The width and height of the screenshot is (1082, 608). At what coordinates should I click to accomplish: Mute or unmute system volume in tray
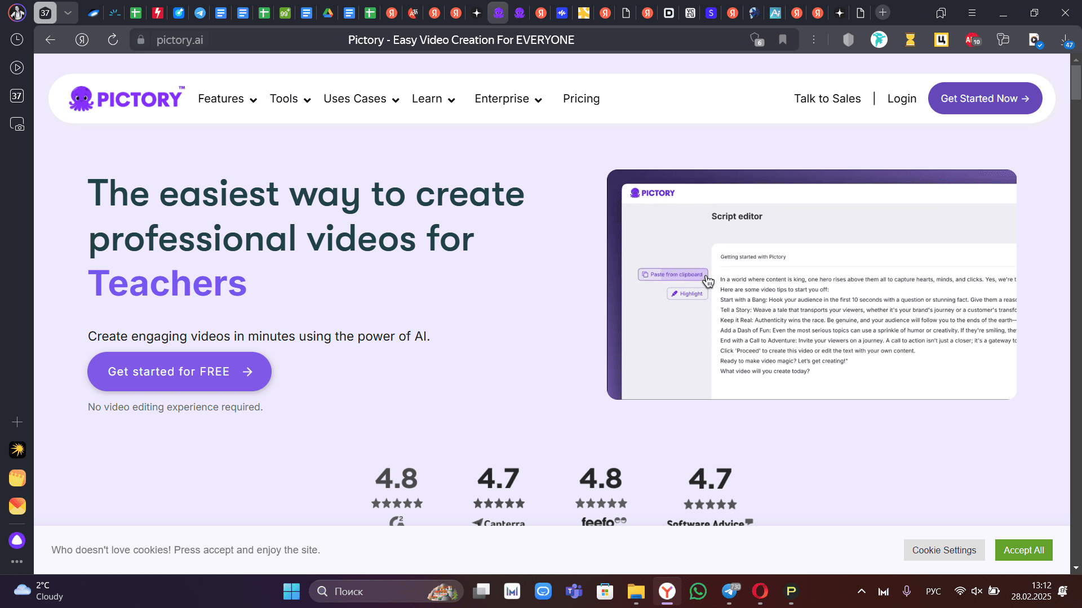tap(977, 591)
